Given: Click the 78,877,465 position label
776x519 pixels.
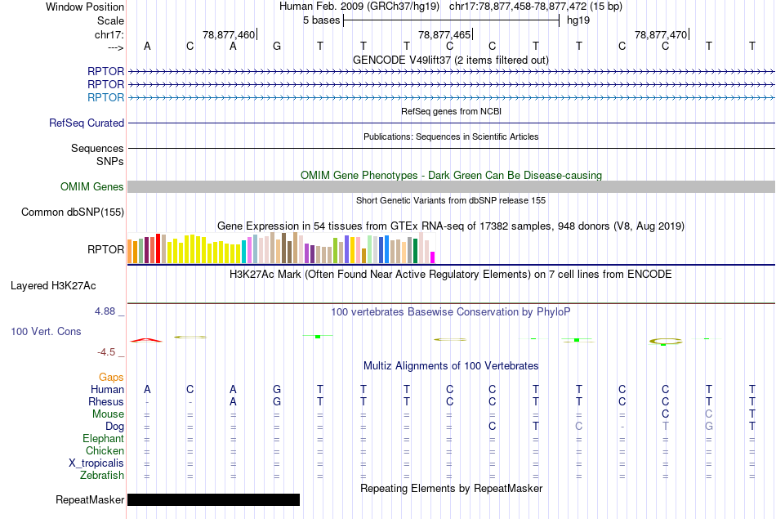Looking at the screenshot, I should pyautogui.click(x=444, y=34).
